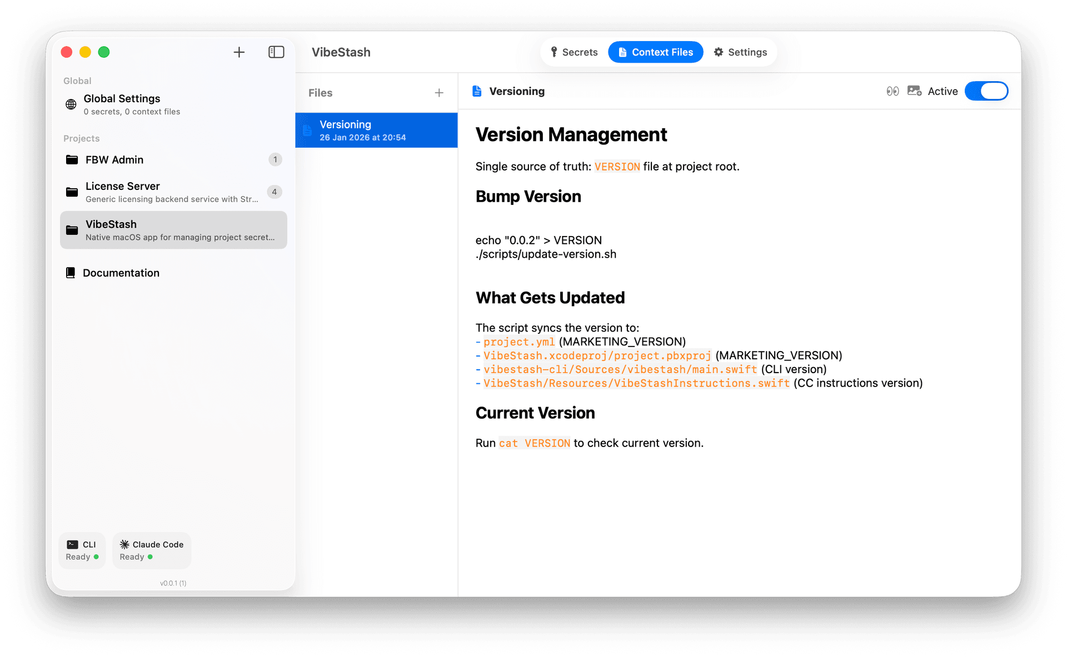The width and height of the screenshot is (1067, 657).
Task: Click the globe icon beside Global Settings
Action: pyautogui.click(x=71, y=104)
